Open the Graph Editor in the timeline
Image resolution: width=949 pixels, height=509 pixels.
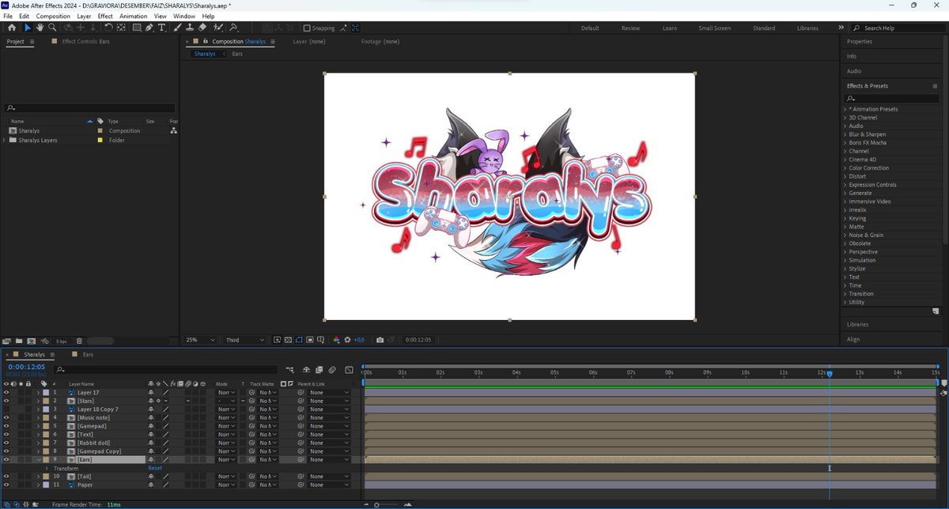click(x=348, y=369)
